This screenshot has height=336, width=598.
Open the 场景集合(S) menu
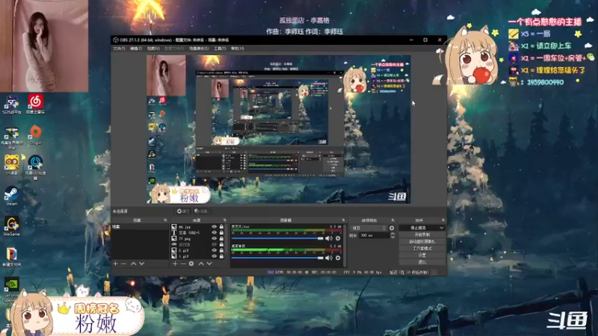199,49
